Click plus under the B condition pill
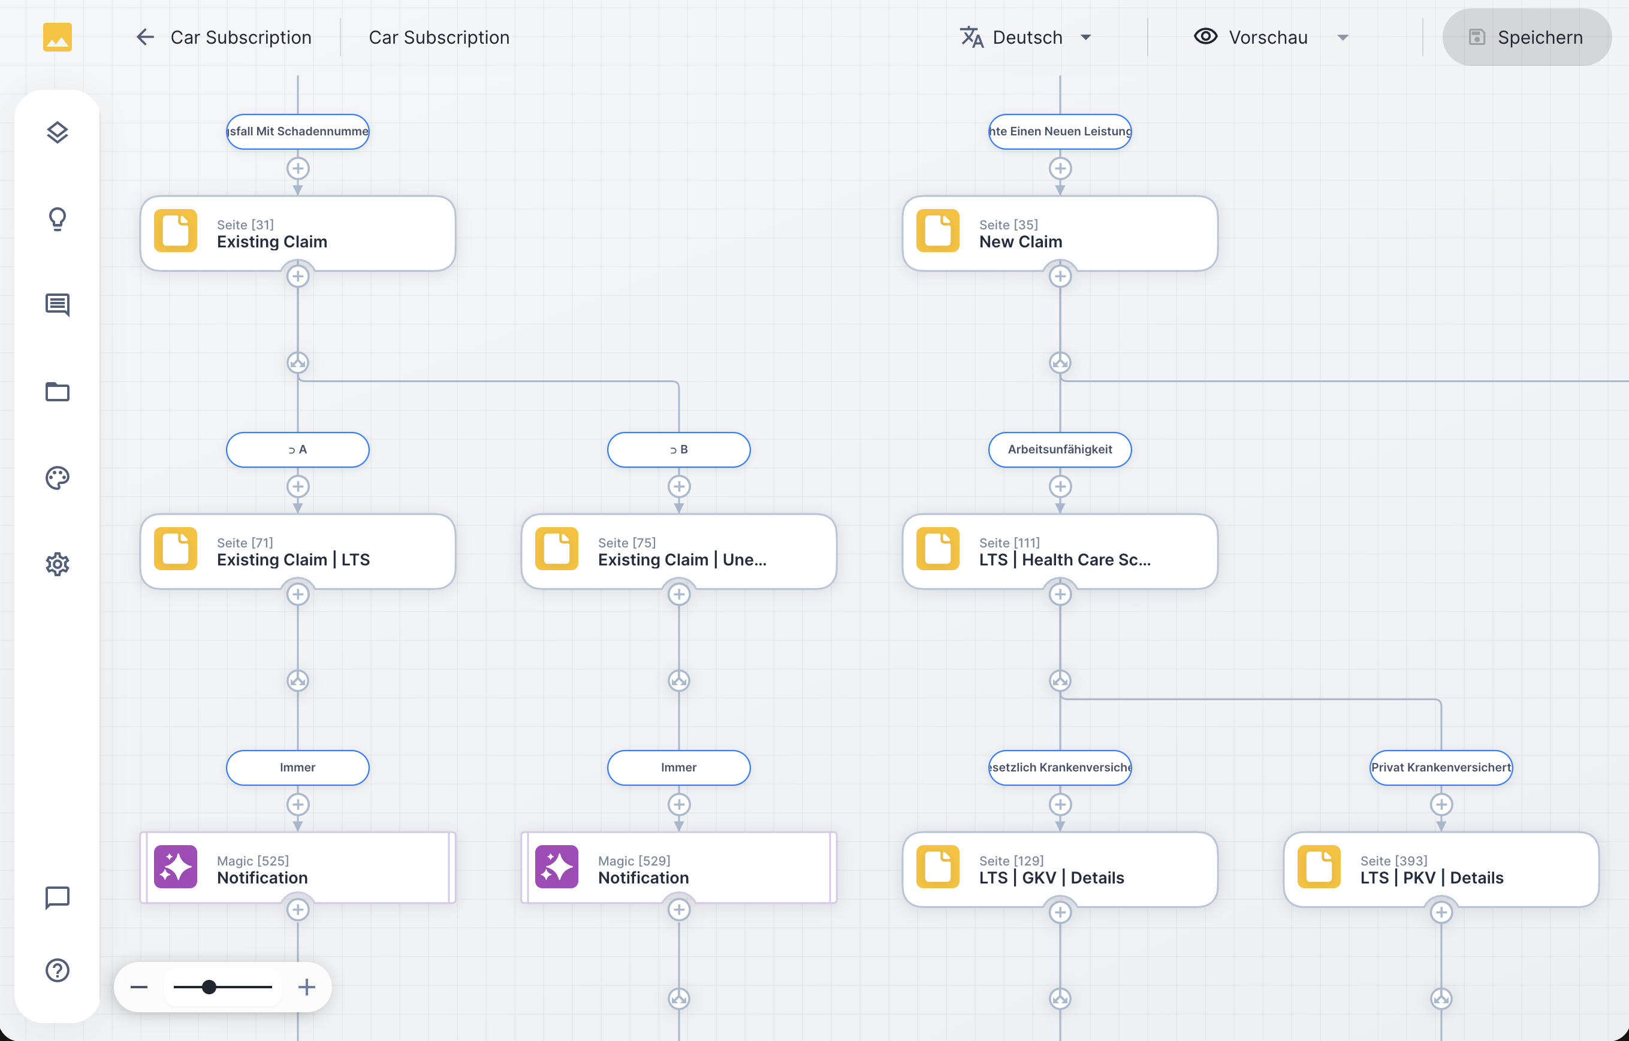Image resolution: width=1629 pixels, height=1041 pixels. click(678, 487)
